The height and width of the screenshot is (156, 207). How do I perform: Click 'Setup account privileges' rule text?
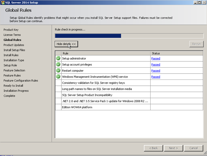(77, 65)
